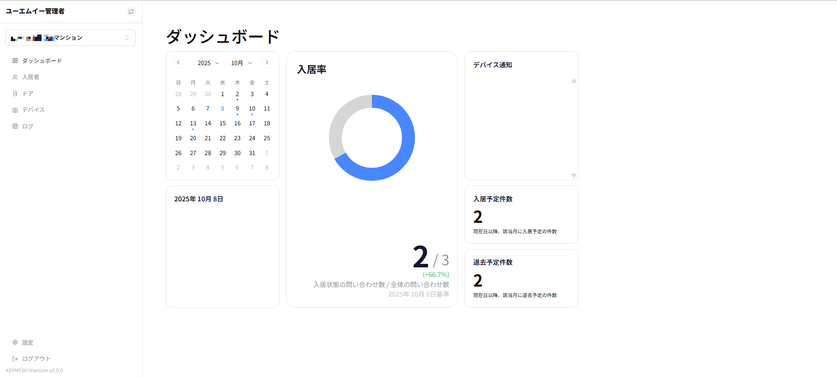
Task: Click the 2025年 10月 8日基準 caption
Action: coord(418,294)
